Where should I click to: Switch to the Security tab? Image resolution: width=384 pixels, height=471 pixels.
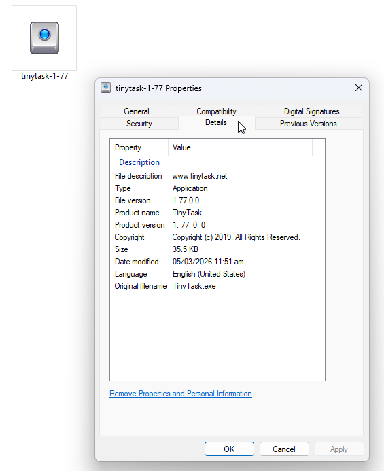[139, 124]
